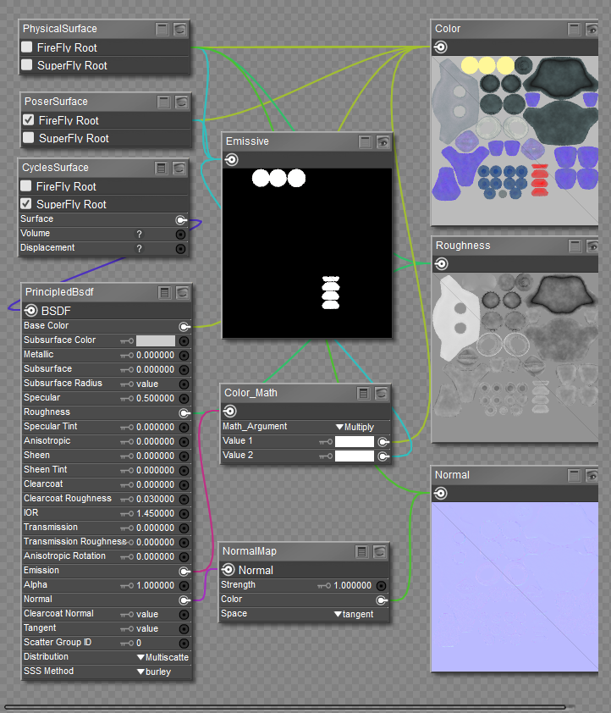Click the Color_Math node output connector
Image resolution: width=611 pixels, height=713 pixels.
pyautogui.click(x=229, y=411)
